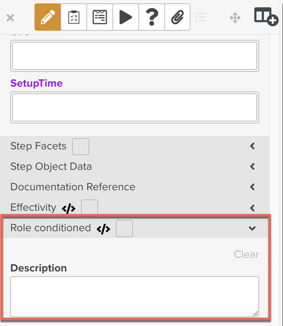Toggle the Role conditioned checkbox
This screenshot has width=283, height=326.
click(124, 228)
